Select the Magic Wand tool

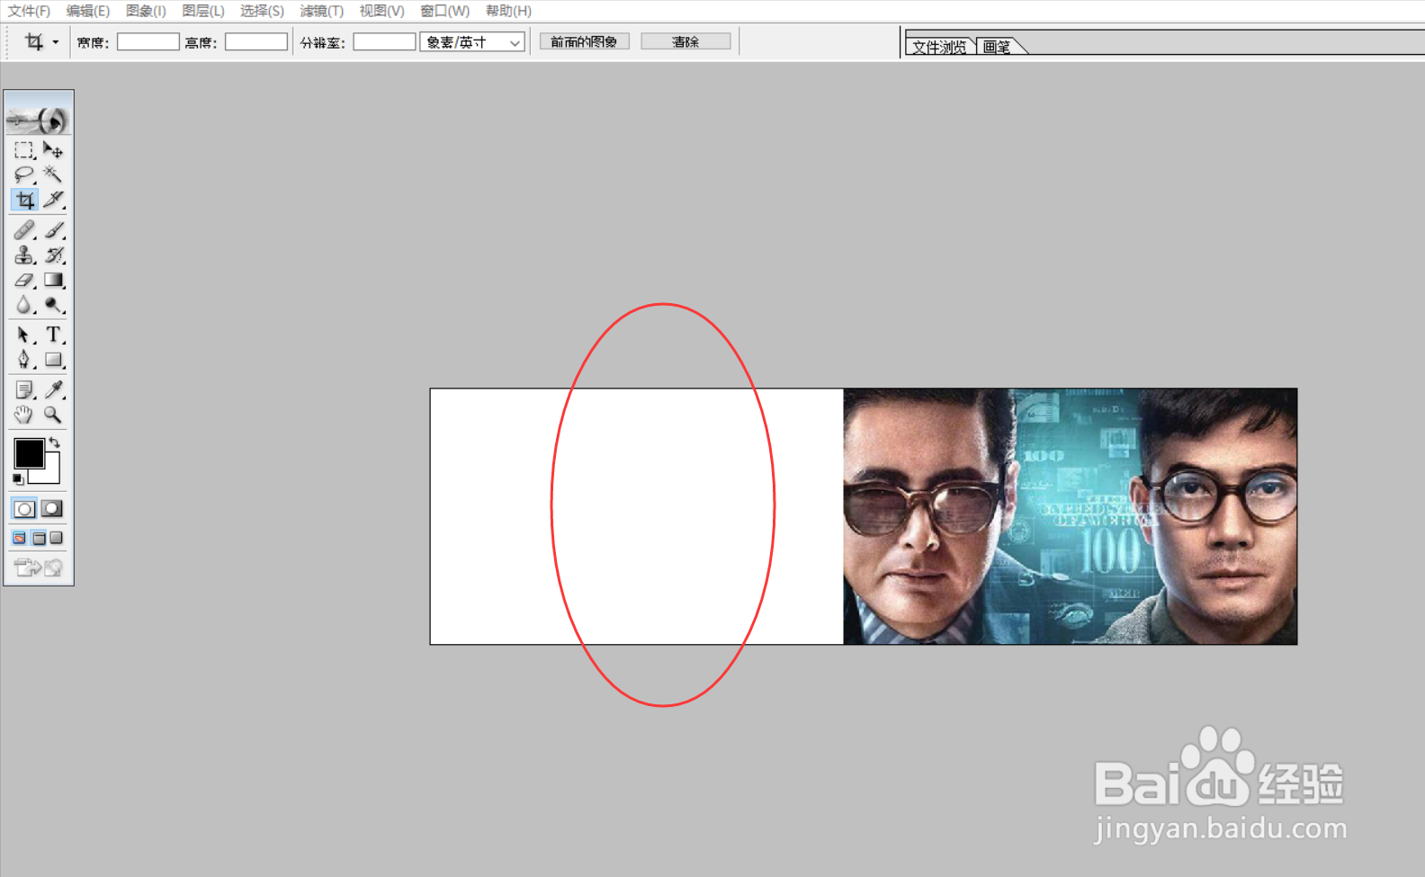coord(53,175)
